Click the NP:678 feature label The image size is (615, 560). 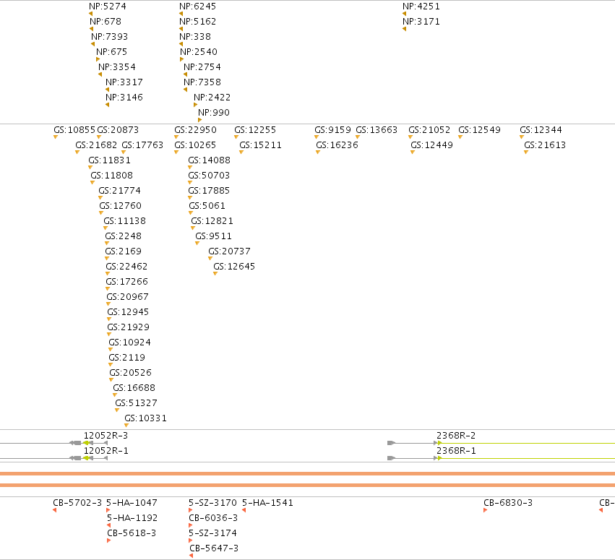pos(105,22)
